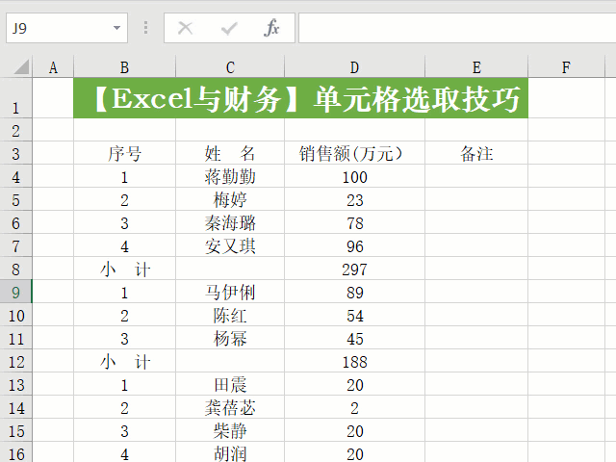Select row 15 header
Screen dimensions: 616x462
[x=16, y=430]
